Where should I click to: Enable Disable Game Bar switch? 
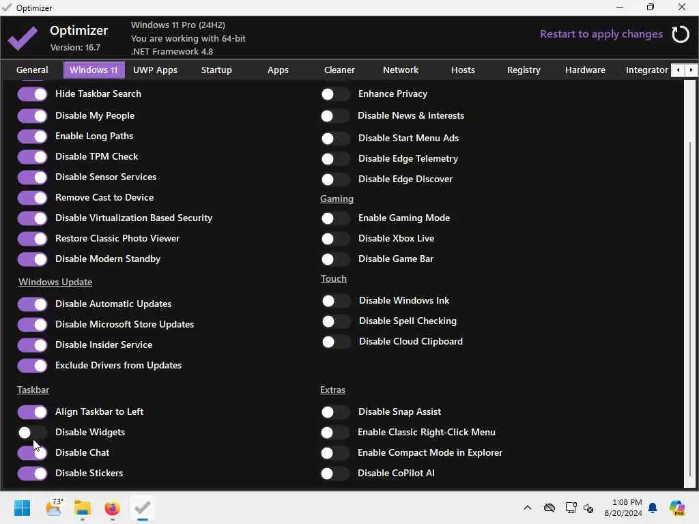[335, 259]
